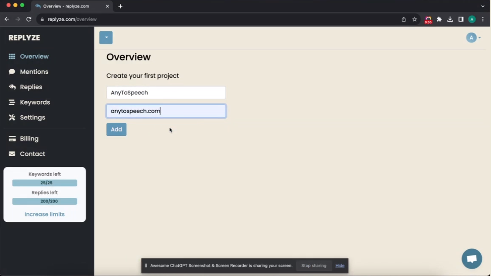Image resolution: width=491 pixels, height=276 pixels.
Task: Expand the browser tab overflow chevron
Action: (x=482, y=6)
